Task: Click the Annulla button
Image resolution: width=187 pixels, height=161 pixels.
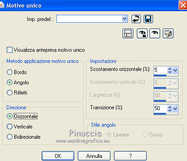Action: [94, 156]
